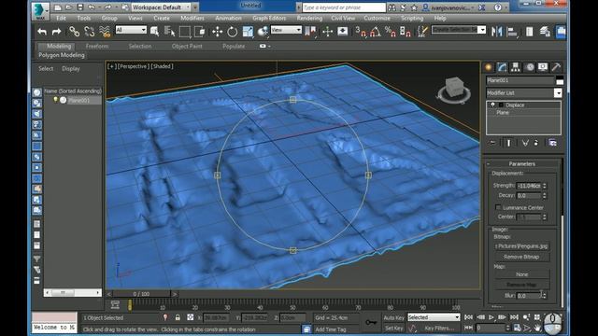Activate the Select and Link tool

[74, 32]
